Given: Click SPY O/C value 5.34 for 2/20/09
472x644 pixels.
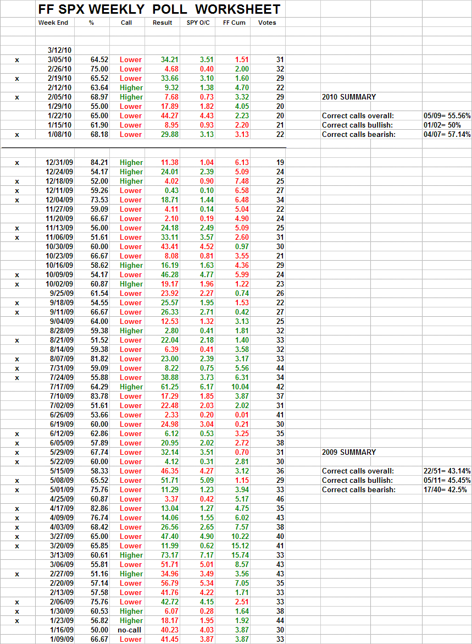Looking at the screenshot, I should tap(207, 583).
